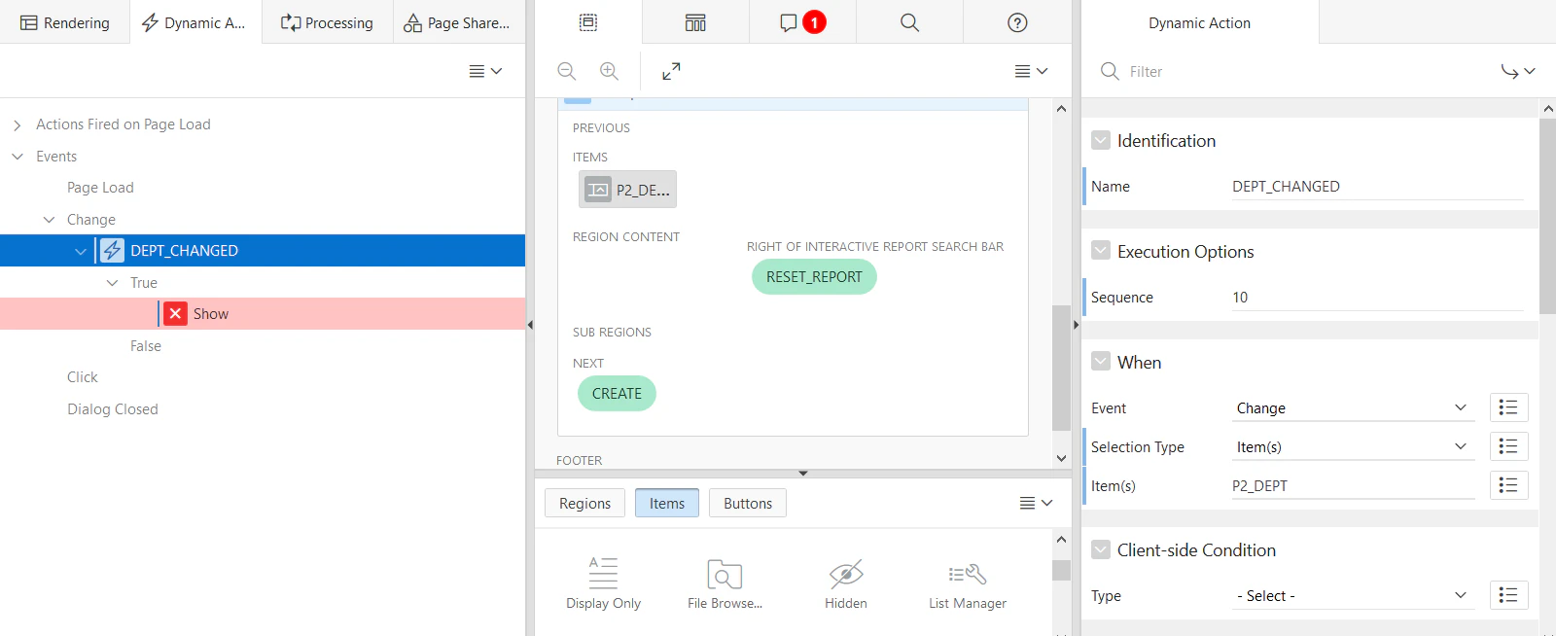This screenshot has height=636, width=1556.
Task: Open the gallery menu
Action: [x=1036, y=503]
